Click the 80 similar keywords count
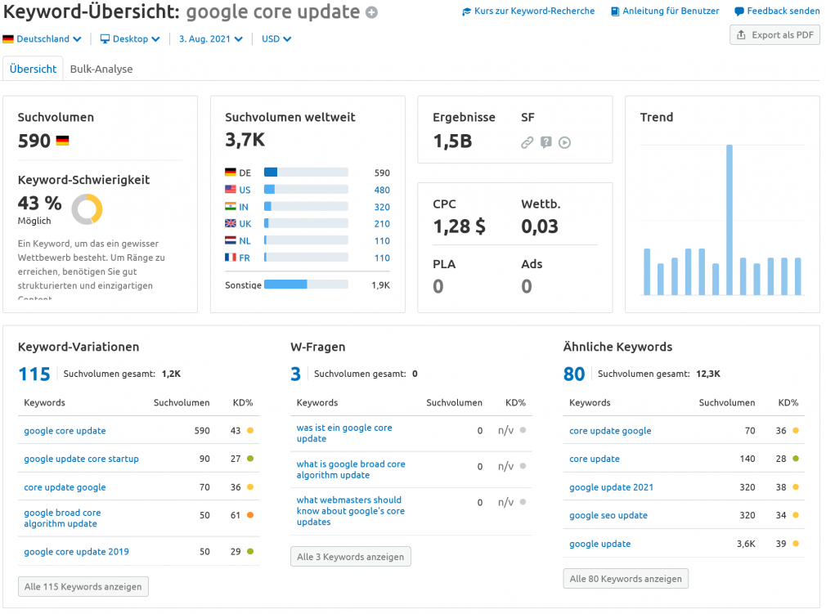The width and height of the screenshot is (826, 614). pos(573,374)
